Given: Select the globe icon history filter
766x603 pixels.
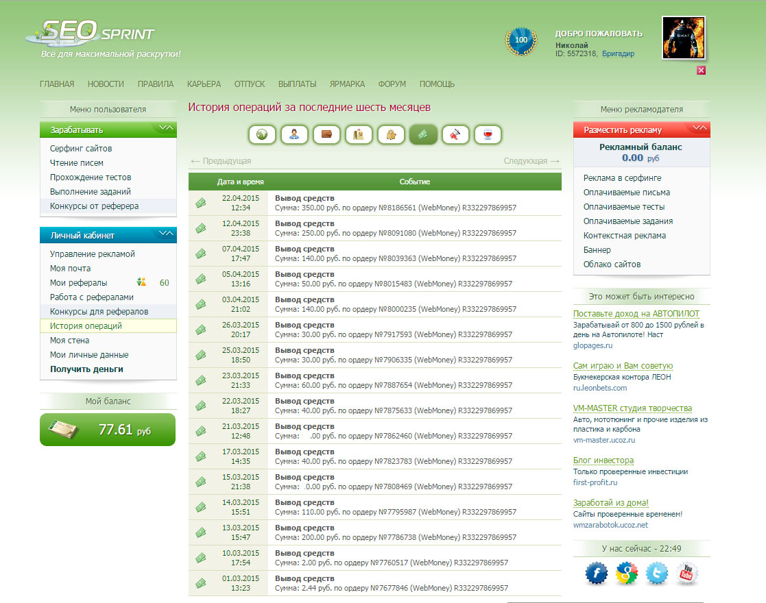Looking at the screenshot, I should click(261, 135).
